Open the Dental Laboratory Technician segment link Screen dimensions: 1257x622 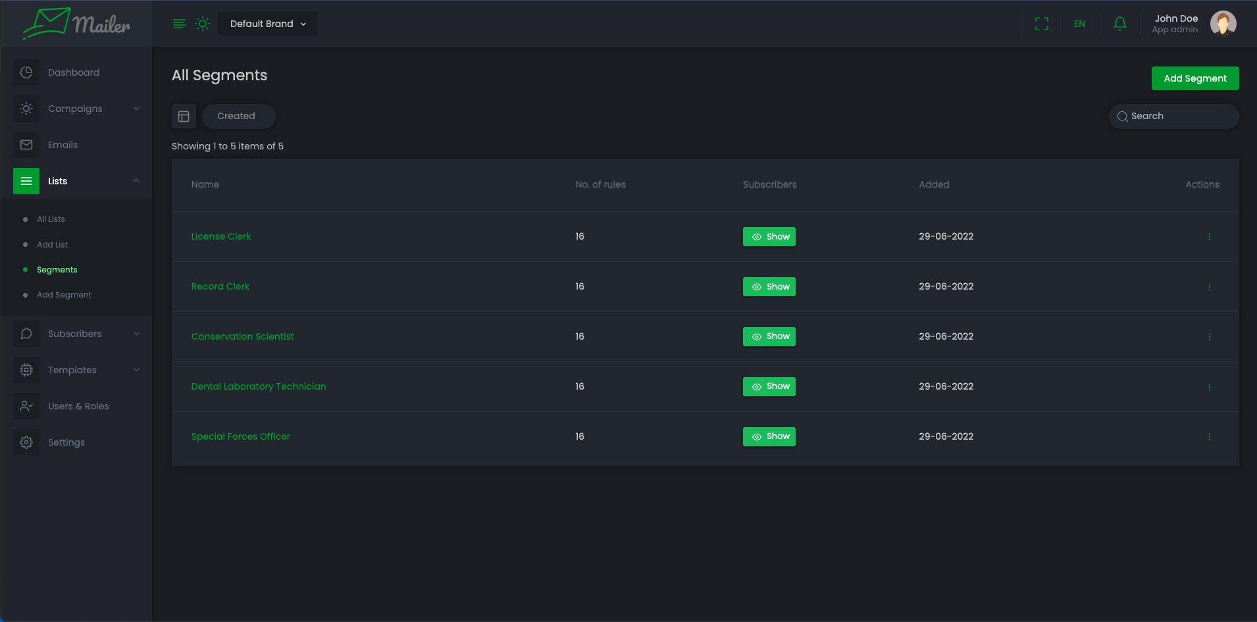(259, 386)
